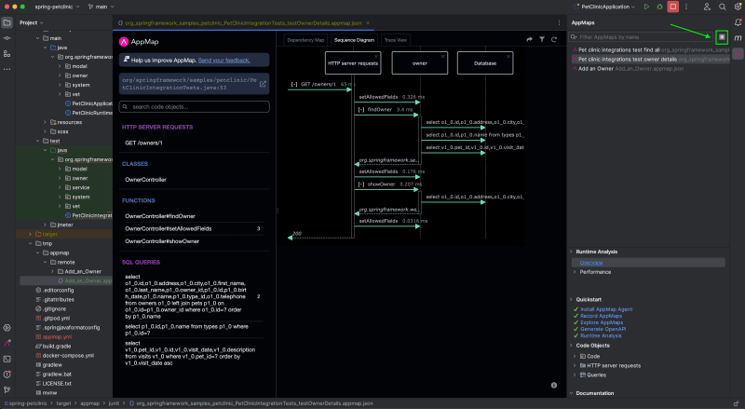Open the editor tabs options menu
Image resolution: width=745 pixels, height=409 pixels.
click(559, 22)
